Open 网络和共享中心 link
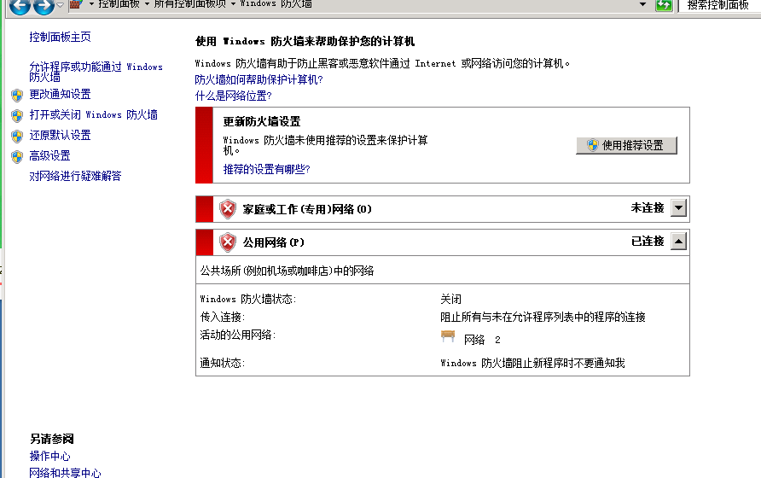Image resolution: width=761 pixels, height=478 pixels. tap(65, 473)
